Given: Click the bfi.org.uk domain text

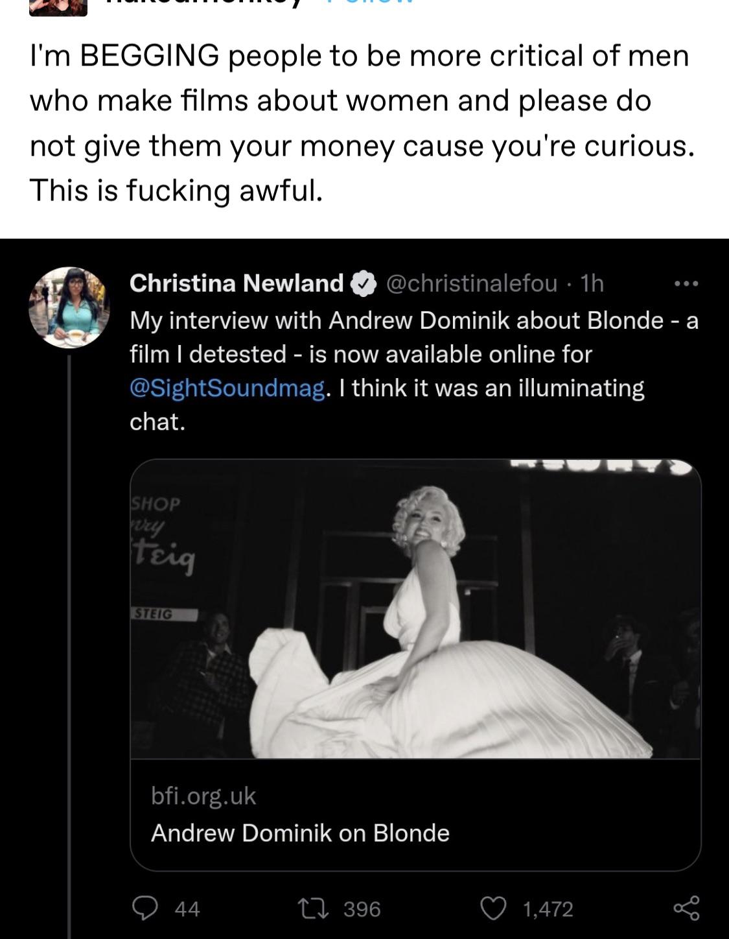Looking at the screenshot, I should coord(203,796).
